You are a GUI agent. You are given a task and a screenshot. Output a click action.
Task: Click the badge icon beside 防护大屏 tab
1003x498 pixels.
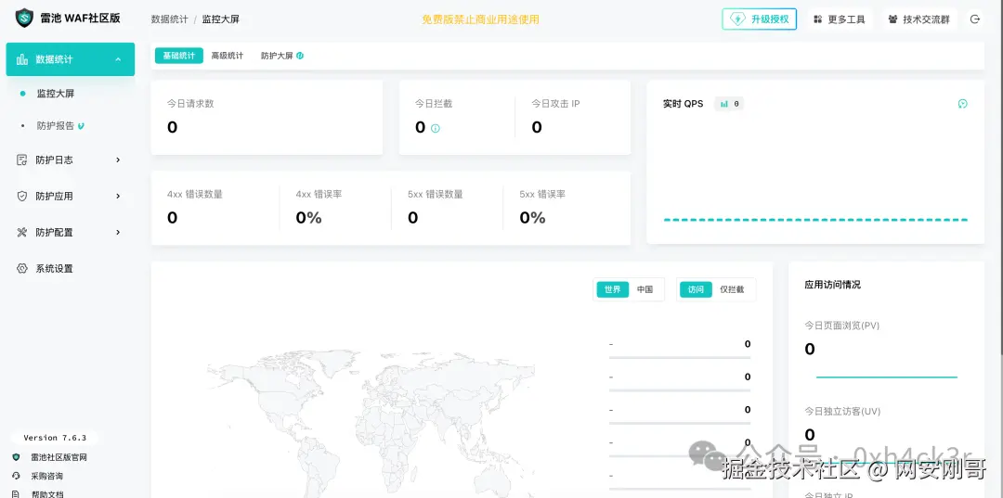coord(300,56)
